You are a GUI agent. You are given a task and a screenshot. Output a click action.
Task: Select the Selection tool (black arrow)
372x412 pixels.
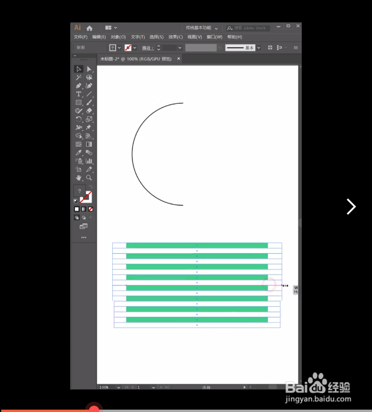[x=79, y=69]
